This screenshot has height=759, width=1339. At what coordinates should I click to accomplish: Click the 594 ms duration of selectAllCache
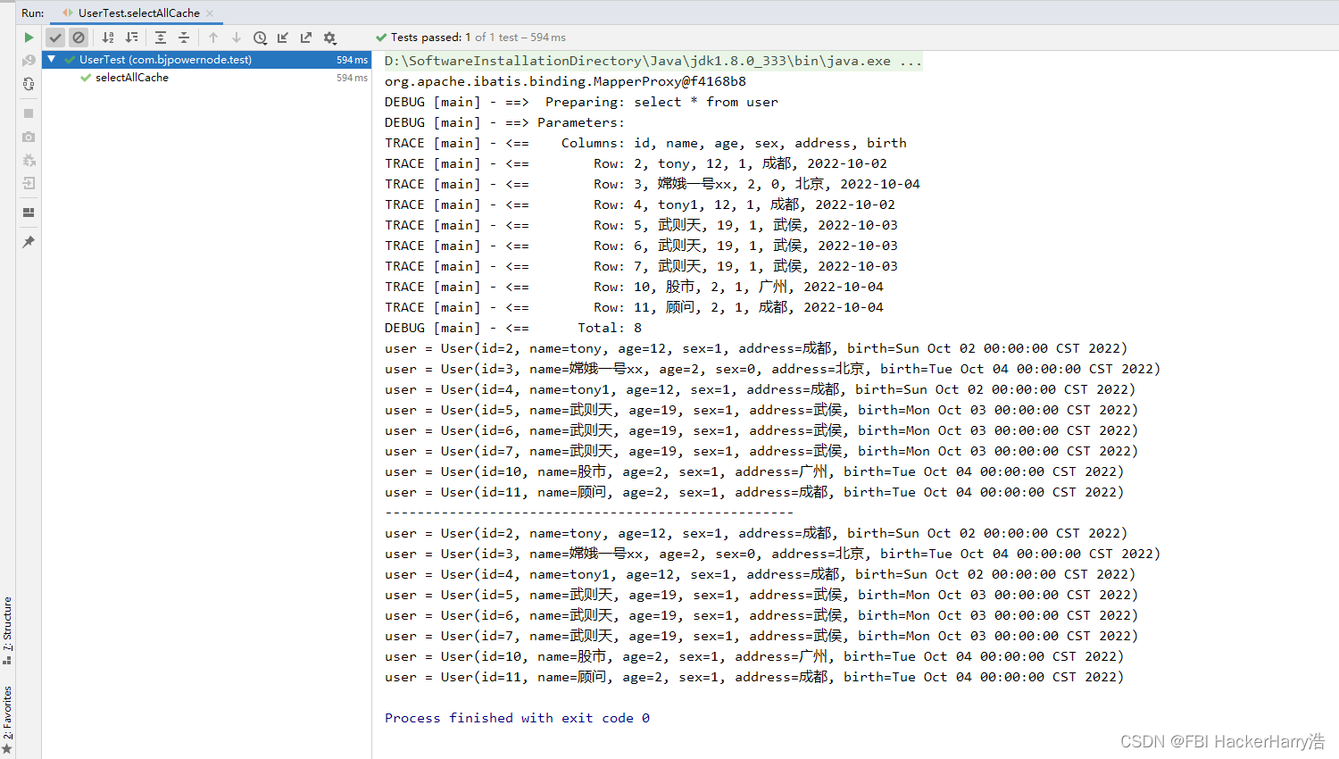pos(352,78)
